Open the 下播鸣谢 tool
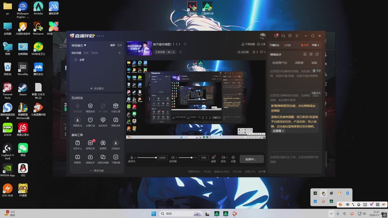 pyautogui.click(x=115, y=159)
